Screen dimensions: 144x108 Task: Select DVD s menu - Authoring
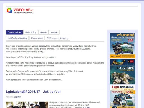(x=57, y=38)
